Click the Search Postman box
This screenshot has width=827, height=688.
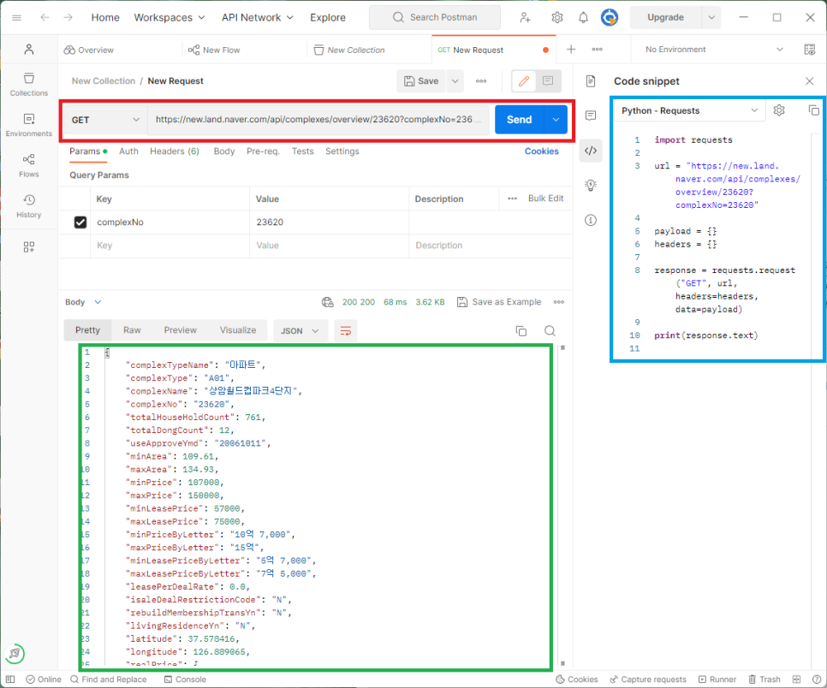[x=435, y=17]
